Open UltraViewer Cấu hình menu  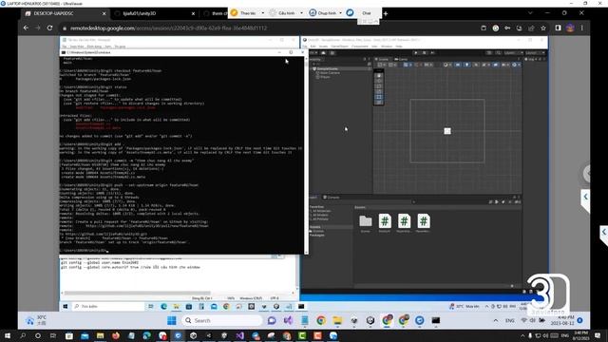click(x=286, y=12)
